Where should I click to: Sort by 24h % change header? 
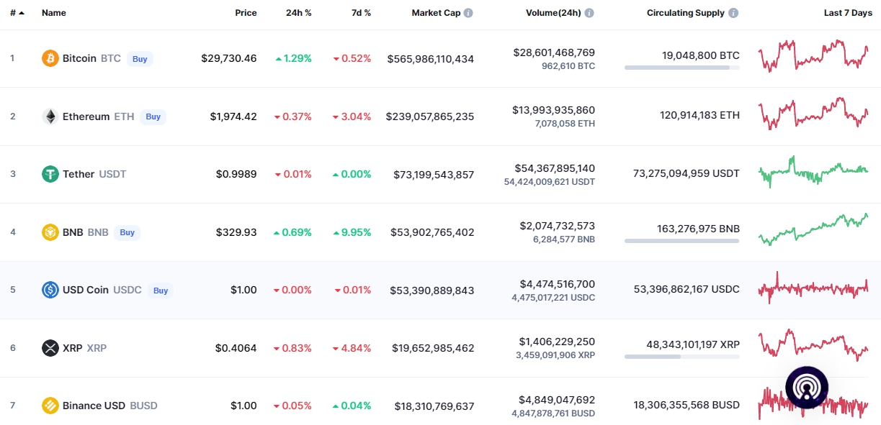click(299, 13)
